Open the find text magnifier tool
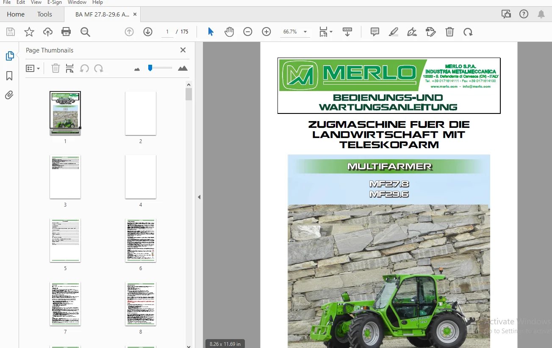This screenshot has height=348, width=552. pyautogui.click(x=86, y=32)
